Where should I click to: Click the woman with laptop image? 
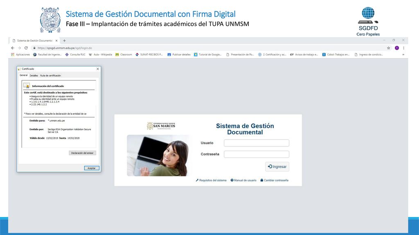pos(158,155)
